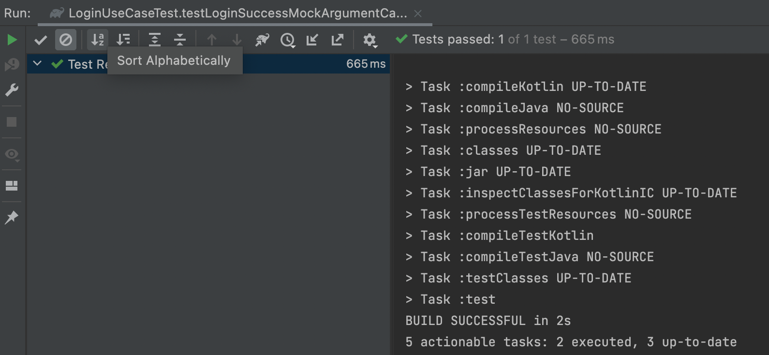The width and height of the screenshot is (769, 355).
Task: Click the wrench icon in the sidebar
Action: tap(12, 90)
